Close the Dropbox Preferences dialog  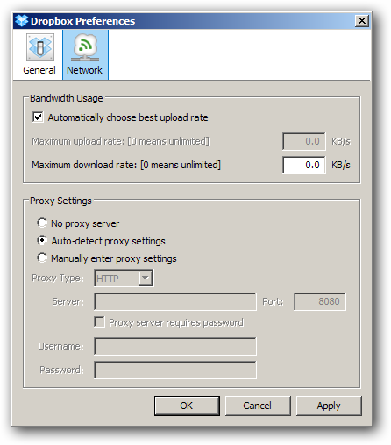tap(362, 21)
